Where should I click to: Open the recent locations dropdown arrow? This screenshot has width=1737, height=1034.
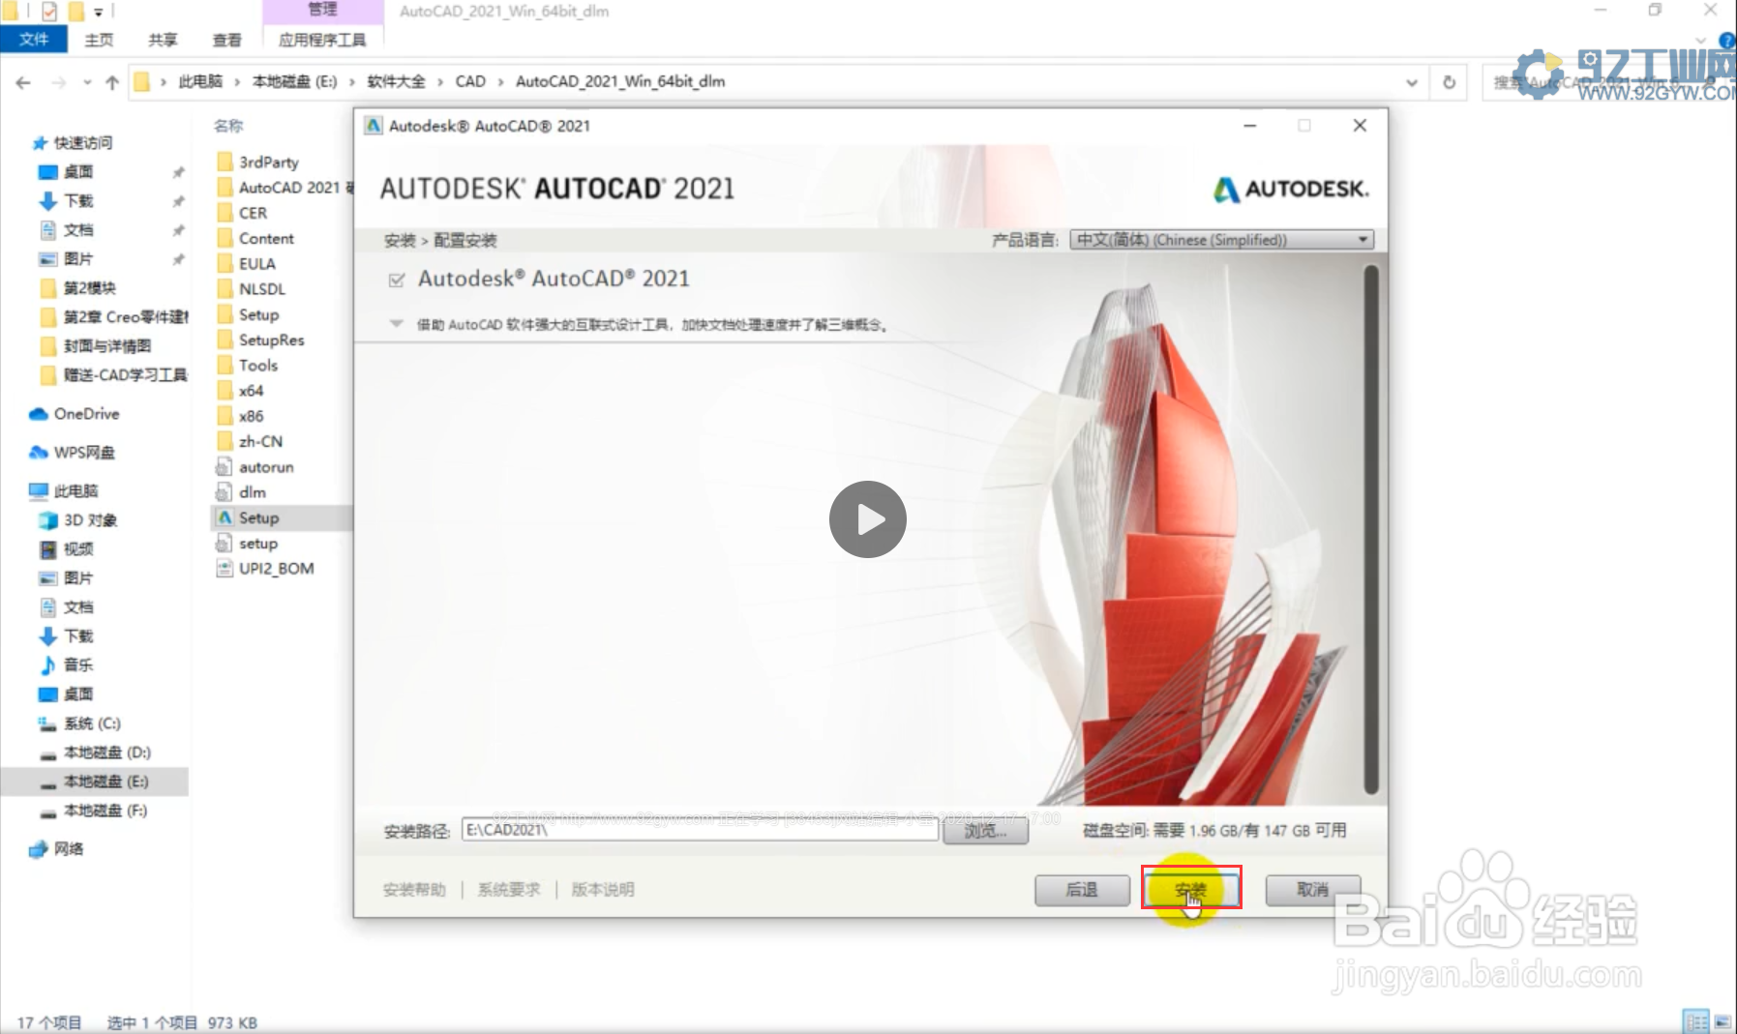click(x=87, y=82)
